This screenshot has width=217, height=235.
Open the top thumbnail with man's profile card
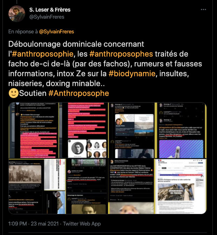(133, 130)
